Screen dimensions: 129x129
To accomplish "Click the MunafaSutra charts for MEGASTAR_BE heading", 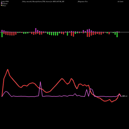I will 43,2.
